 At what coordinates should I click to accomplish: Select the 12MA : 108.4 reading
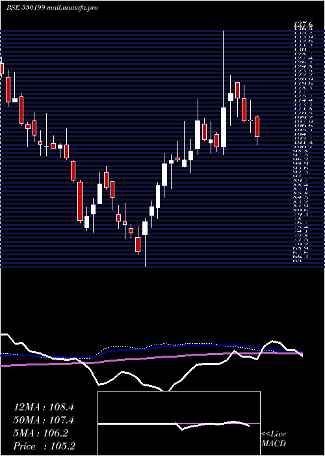44,407
